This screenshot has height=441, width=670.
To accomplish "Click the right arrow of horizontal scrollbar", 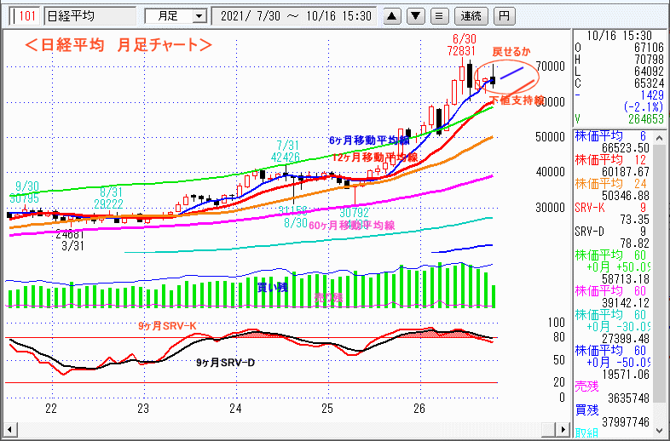I will coord(563,428).
